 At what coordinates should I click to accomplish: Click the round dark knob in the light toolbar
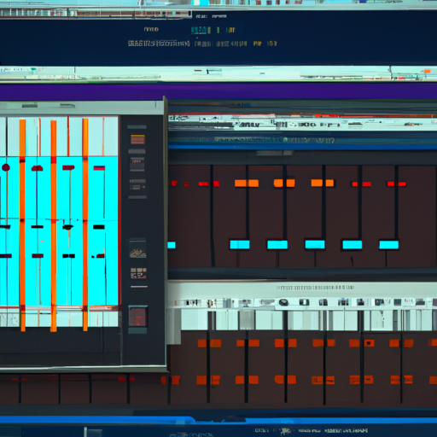(x=283, y=302)
